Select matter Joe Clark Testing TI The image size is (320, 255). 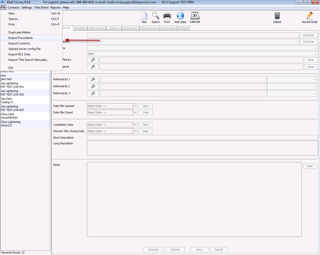25,100
